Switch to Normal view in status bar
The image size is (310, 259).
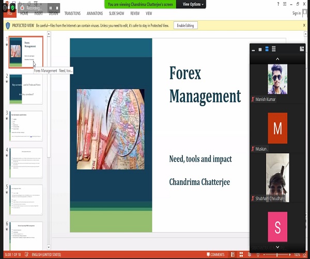coord(233,254)
